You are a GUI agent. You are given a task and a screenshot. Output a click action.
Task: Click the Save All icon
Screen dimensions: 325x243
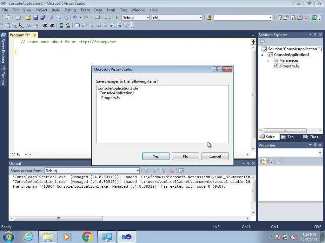(43, 18)
